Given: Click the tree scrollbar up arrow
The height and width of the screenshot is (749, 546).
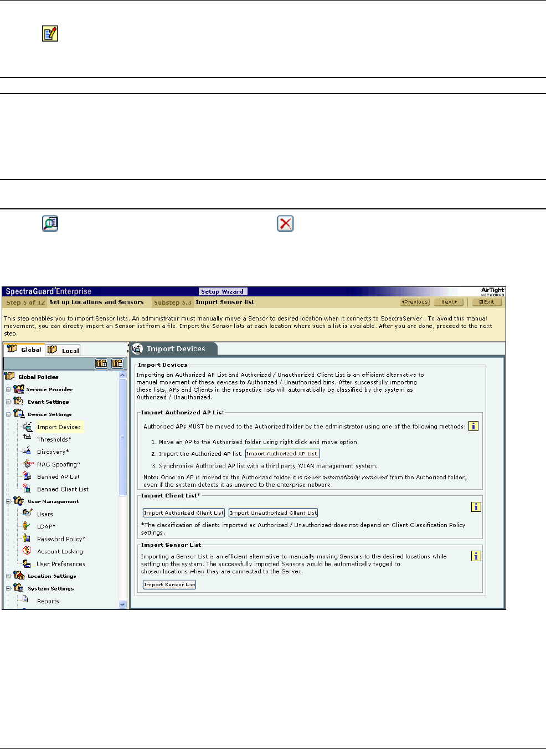Looking at the screenshot, I should (123, 376).
